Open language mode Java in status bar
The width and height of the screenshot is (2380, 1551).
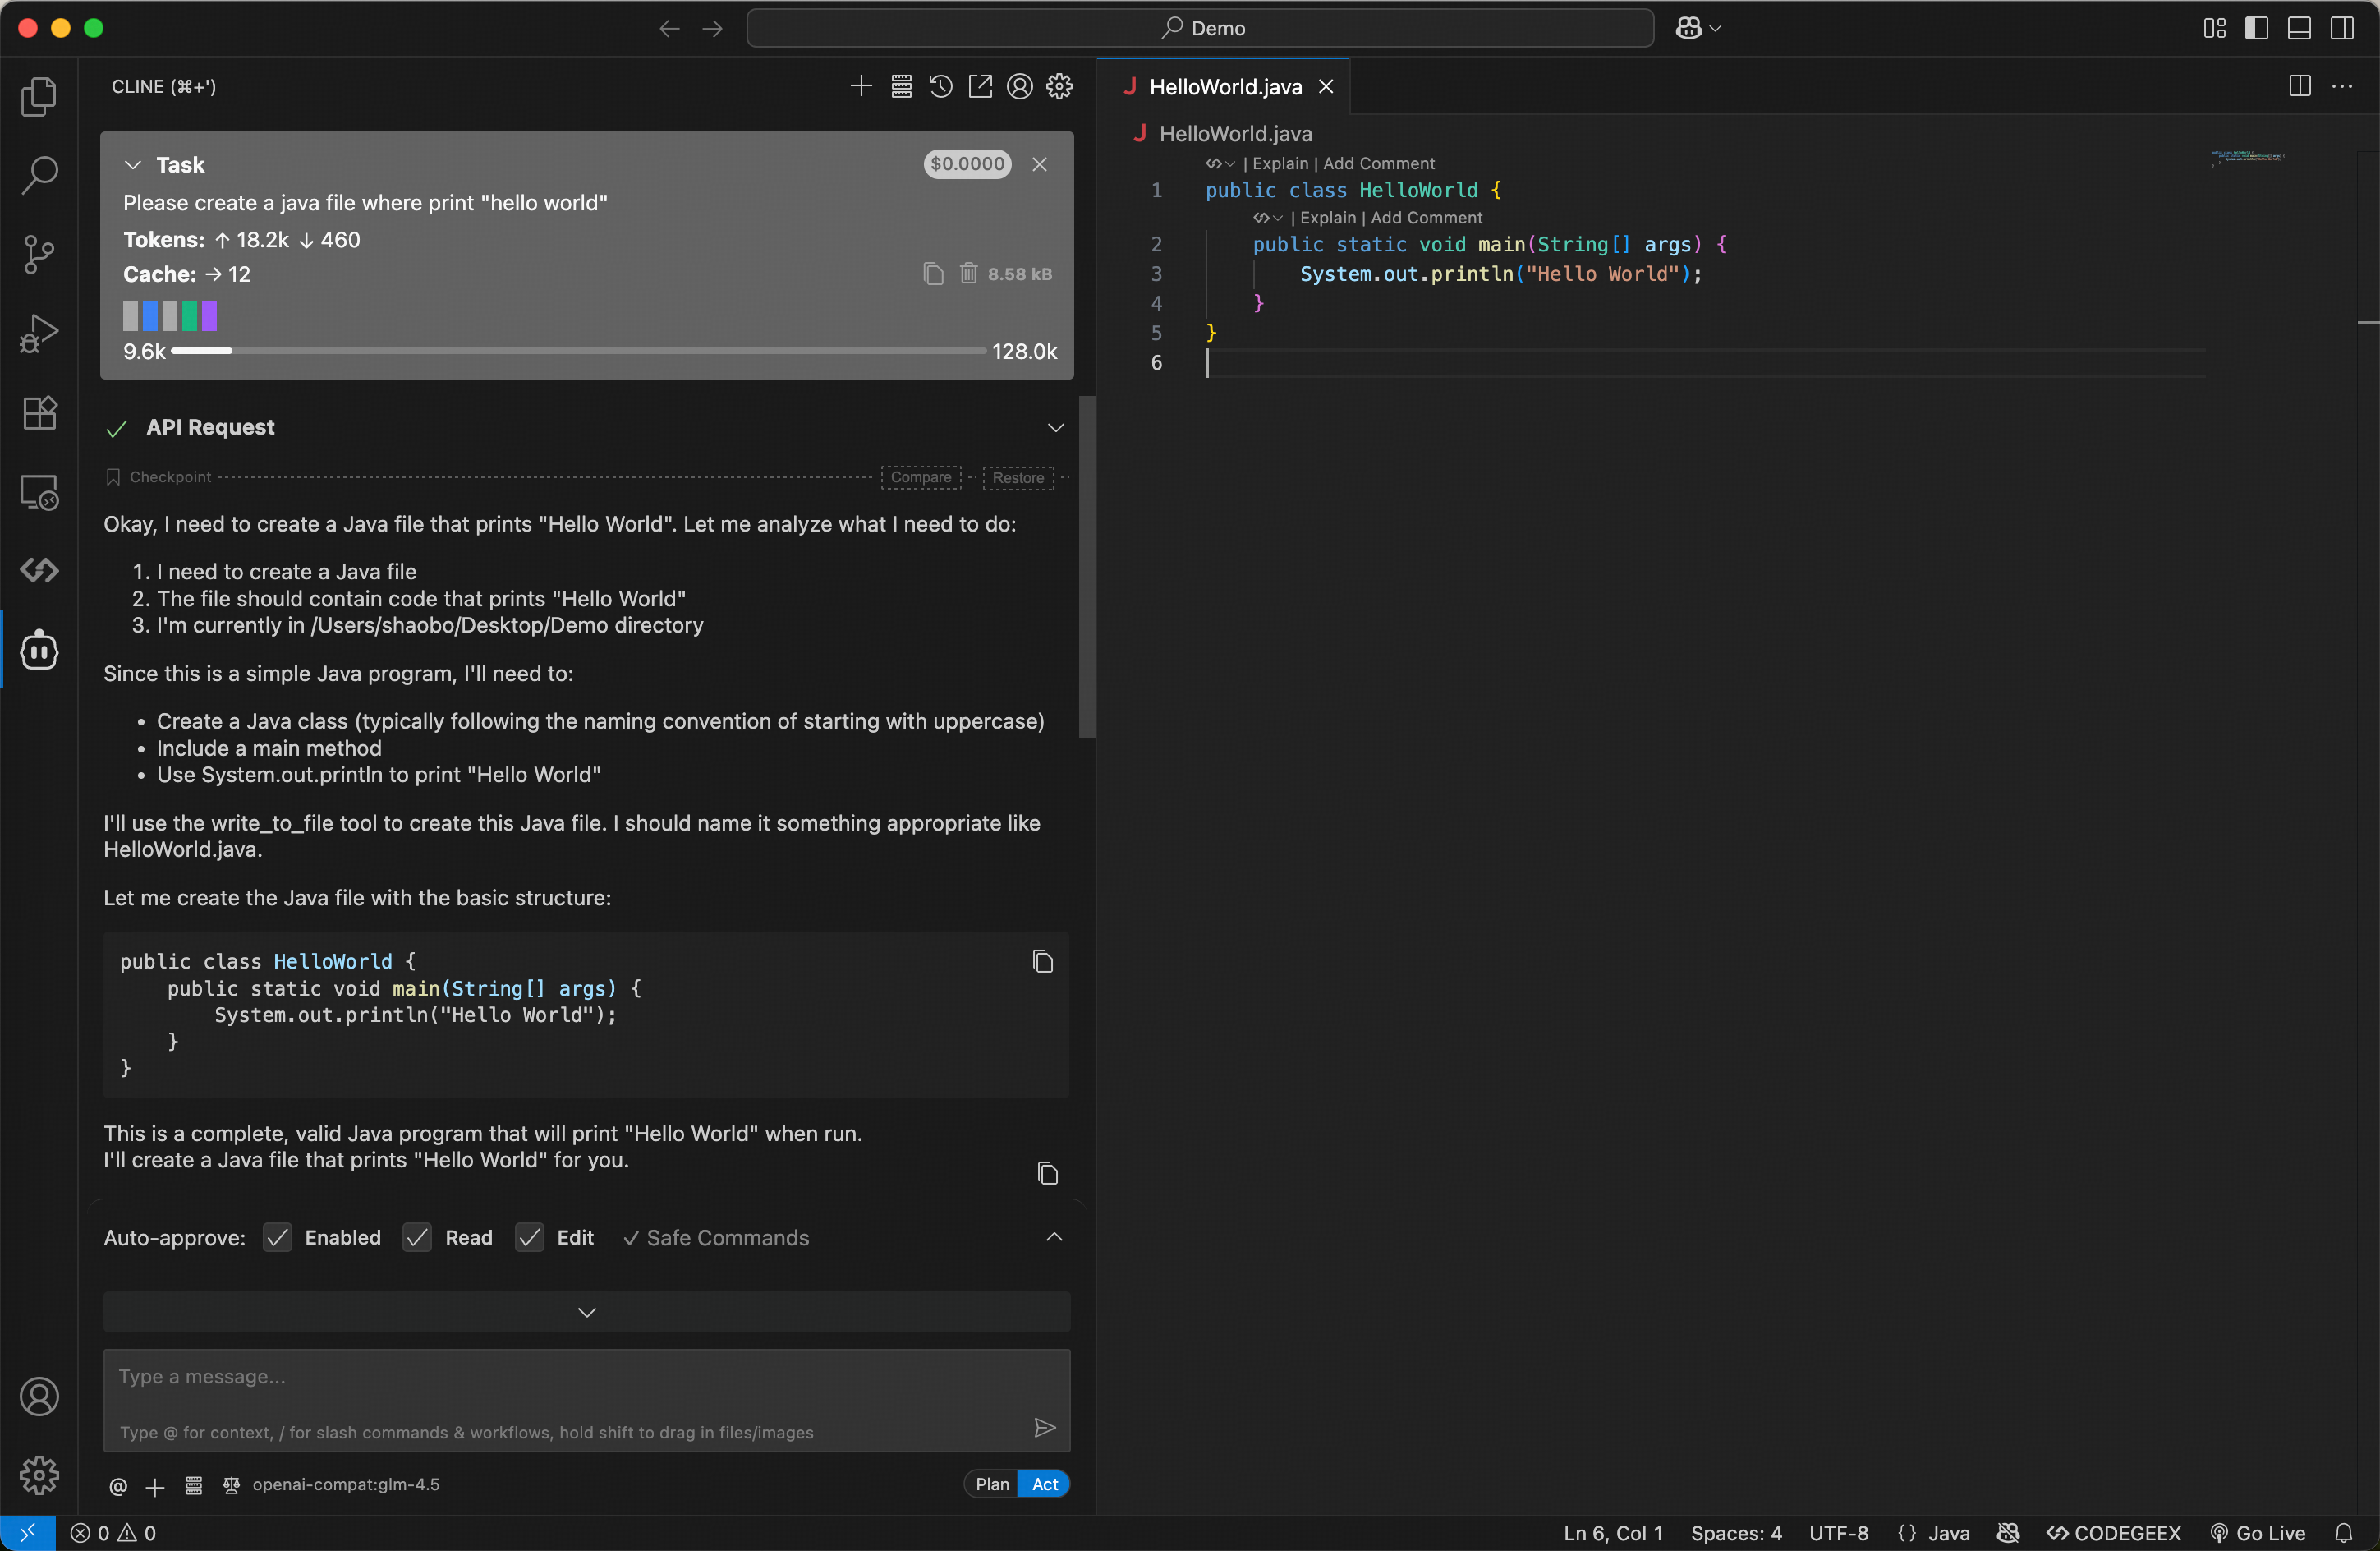click(x=1948, y=1533)
